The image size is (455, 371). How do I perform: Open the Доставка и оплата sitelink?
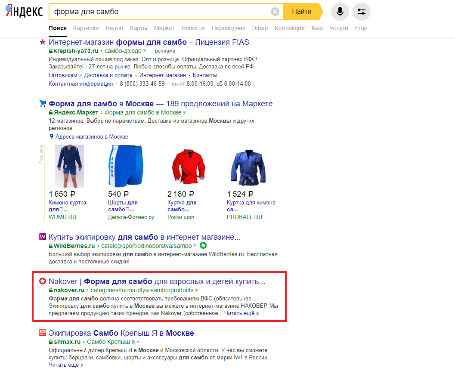(x=108, y=75)
